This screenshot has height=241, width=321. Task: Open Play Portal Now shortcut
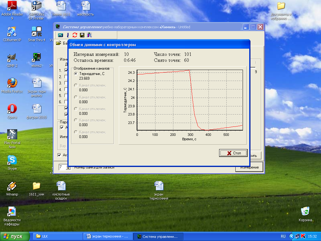(12, 139)
